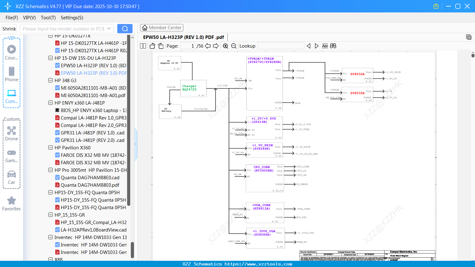
Task: Open the Settings(S) menu
Action: (72, 18)
